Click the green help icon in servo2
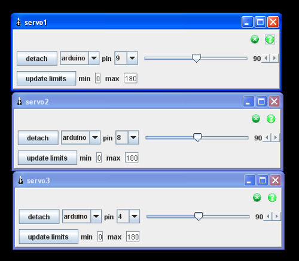299x261 pixels. click(271, 119)
